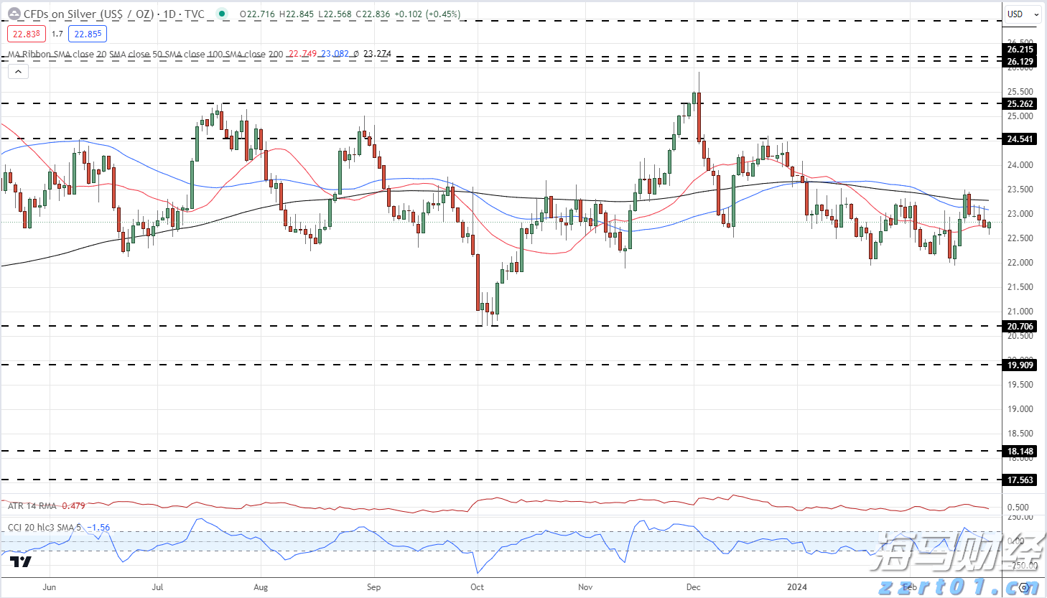
Task: Click the Oct label on time axis
Action: click(x=477, y=587)
